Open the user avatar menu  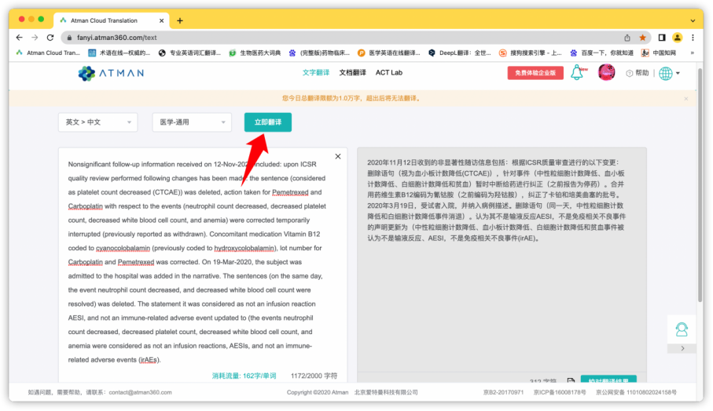coord(606,73)
